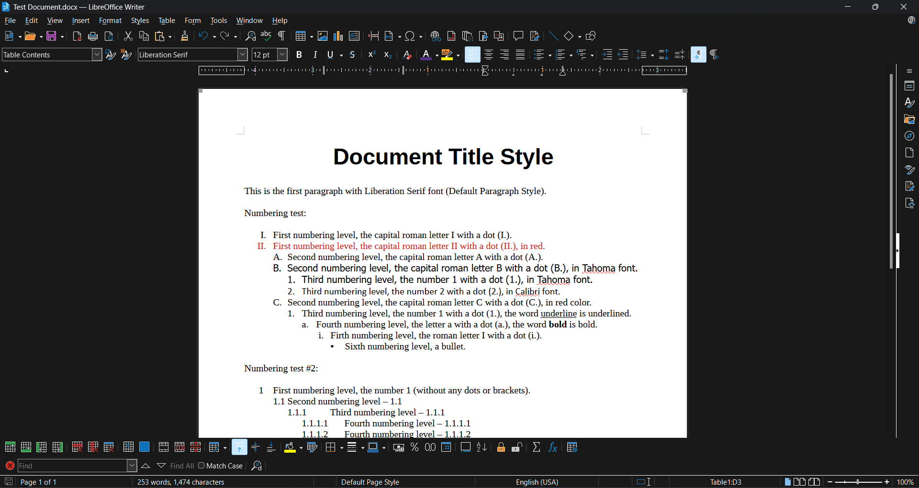Clear direct formatting
The image size is (919, 488).
coord(407,55)
